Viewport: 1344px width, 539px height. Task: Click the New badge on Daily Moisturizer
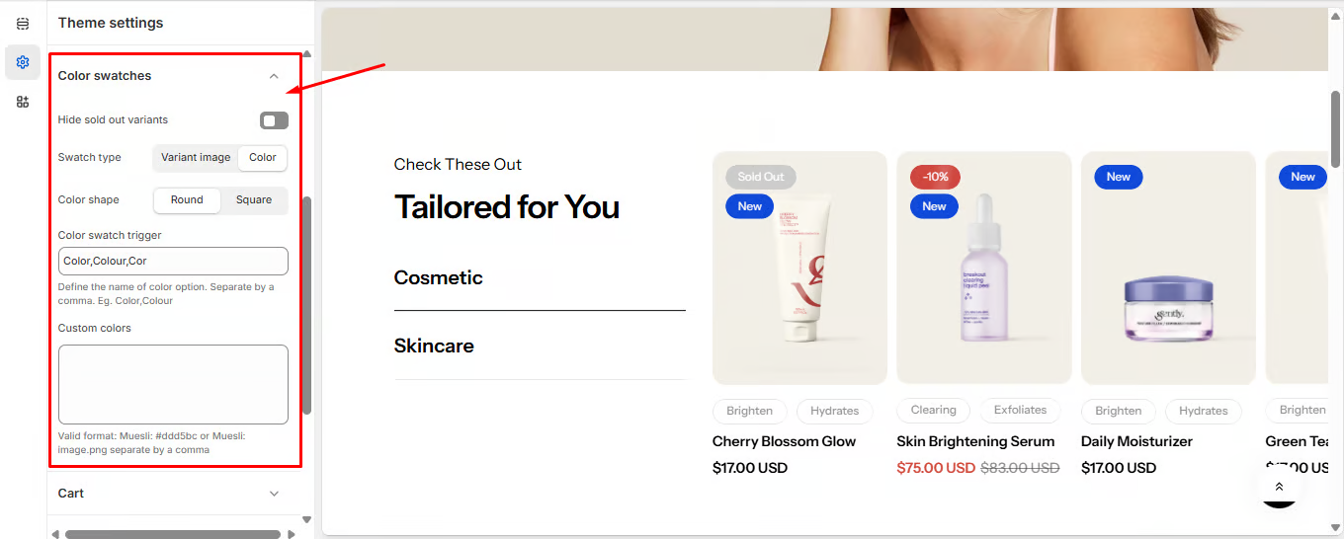click(1118, 177)
